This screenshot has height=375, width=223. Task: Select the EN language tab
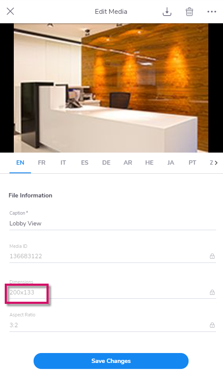(x=20, y=162)
